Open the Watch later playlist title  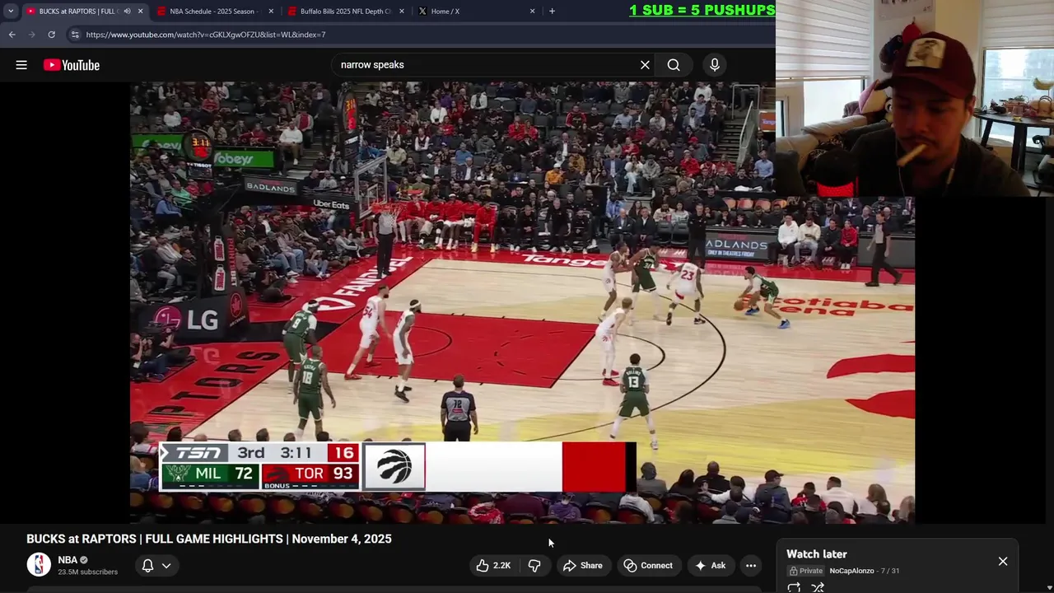pyautogui.click(x=816, y=554)
